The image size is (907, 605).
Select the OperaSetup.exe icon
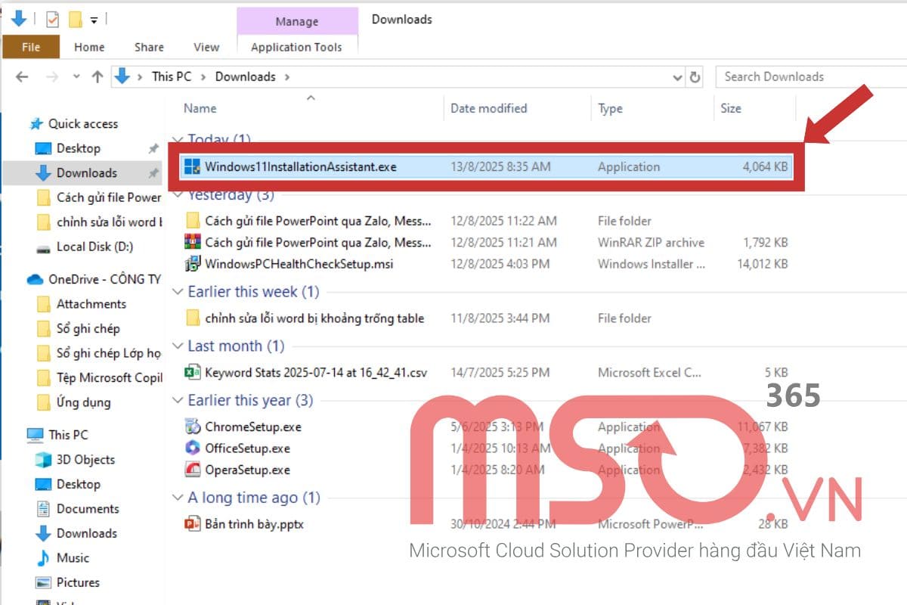point(192,470)
